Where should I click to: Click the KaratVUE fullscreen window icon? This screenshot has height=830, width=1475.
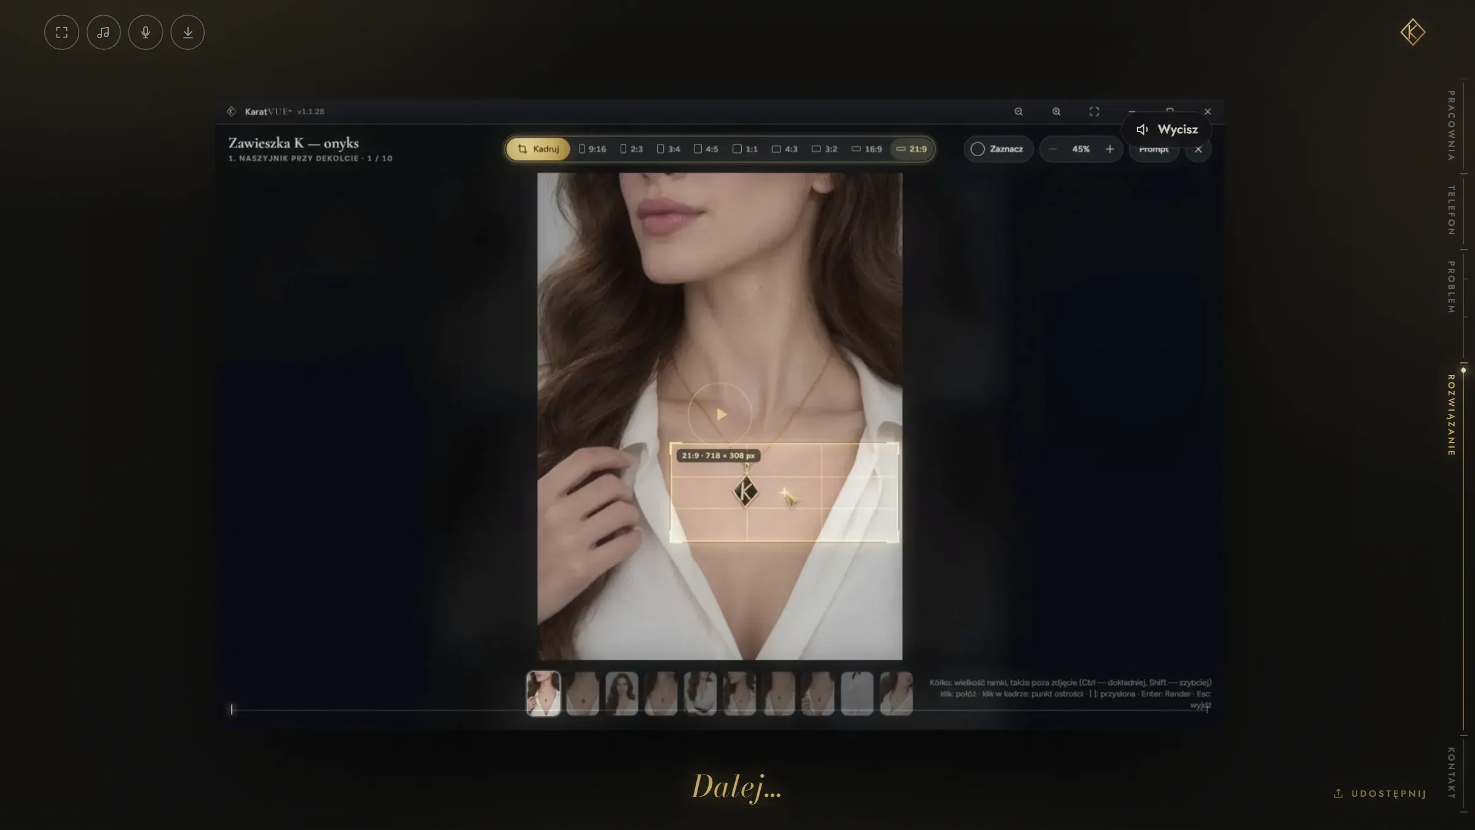point(1094,112)
